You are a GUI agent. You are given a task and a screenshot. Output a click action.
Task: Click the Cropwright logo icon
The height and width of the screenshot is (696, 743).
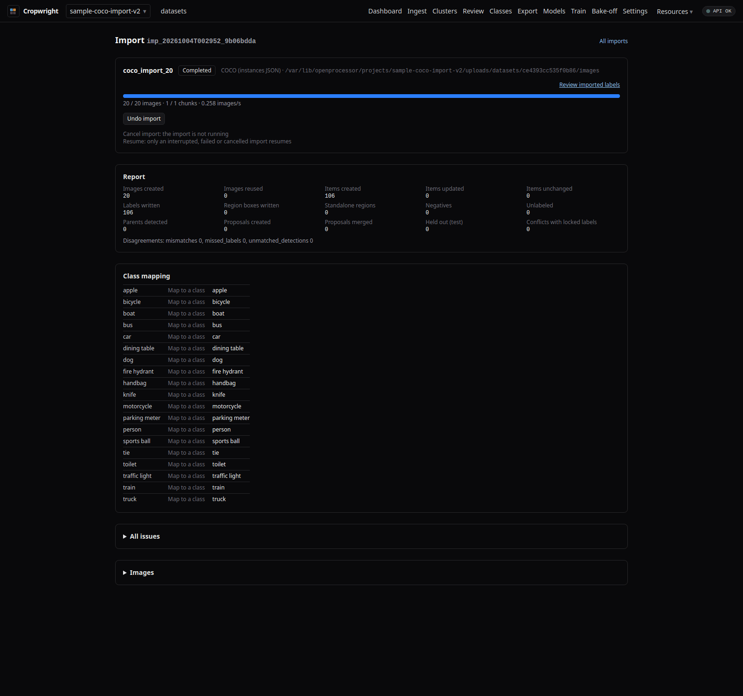coord(13,11)
